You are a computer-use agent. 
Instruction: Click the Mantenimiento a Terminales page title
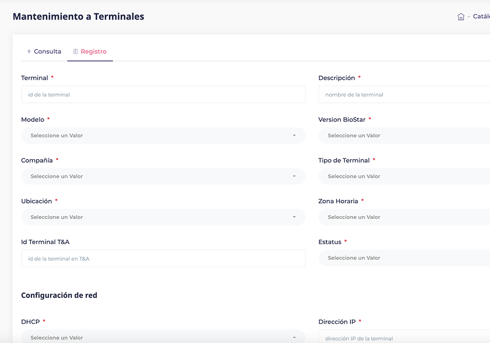78,17
